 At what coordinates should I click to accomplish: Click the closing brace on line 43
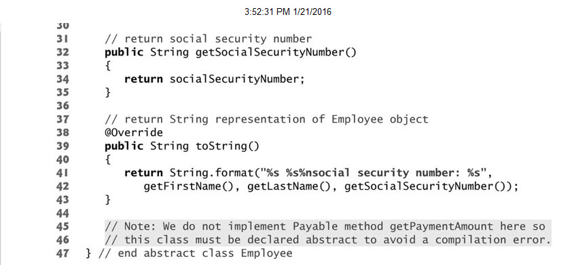coord(107,200)
